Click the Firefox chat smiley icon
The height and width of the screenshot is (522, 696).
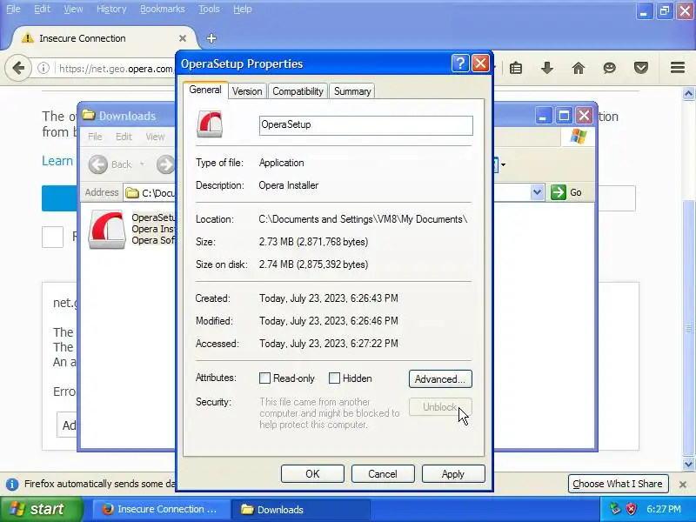(x=610, y=68)
